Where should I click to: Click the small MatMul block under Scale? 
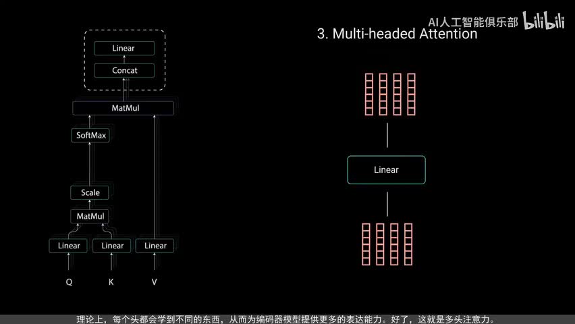tap(90, 216)
